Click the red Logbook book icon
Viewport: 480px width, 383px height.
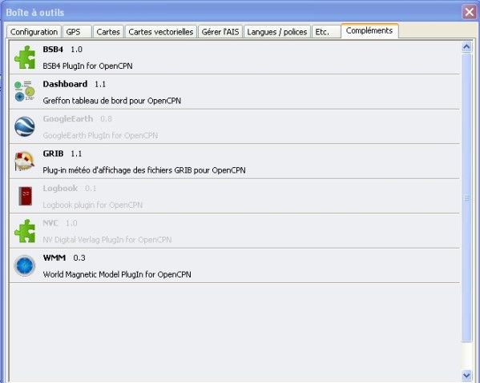[x=25, y=196]
